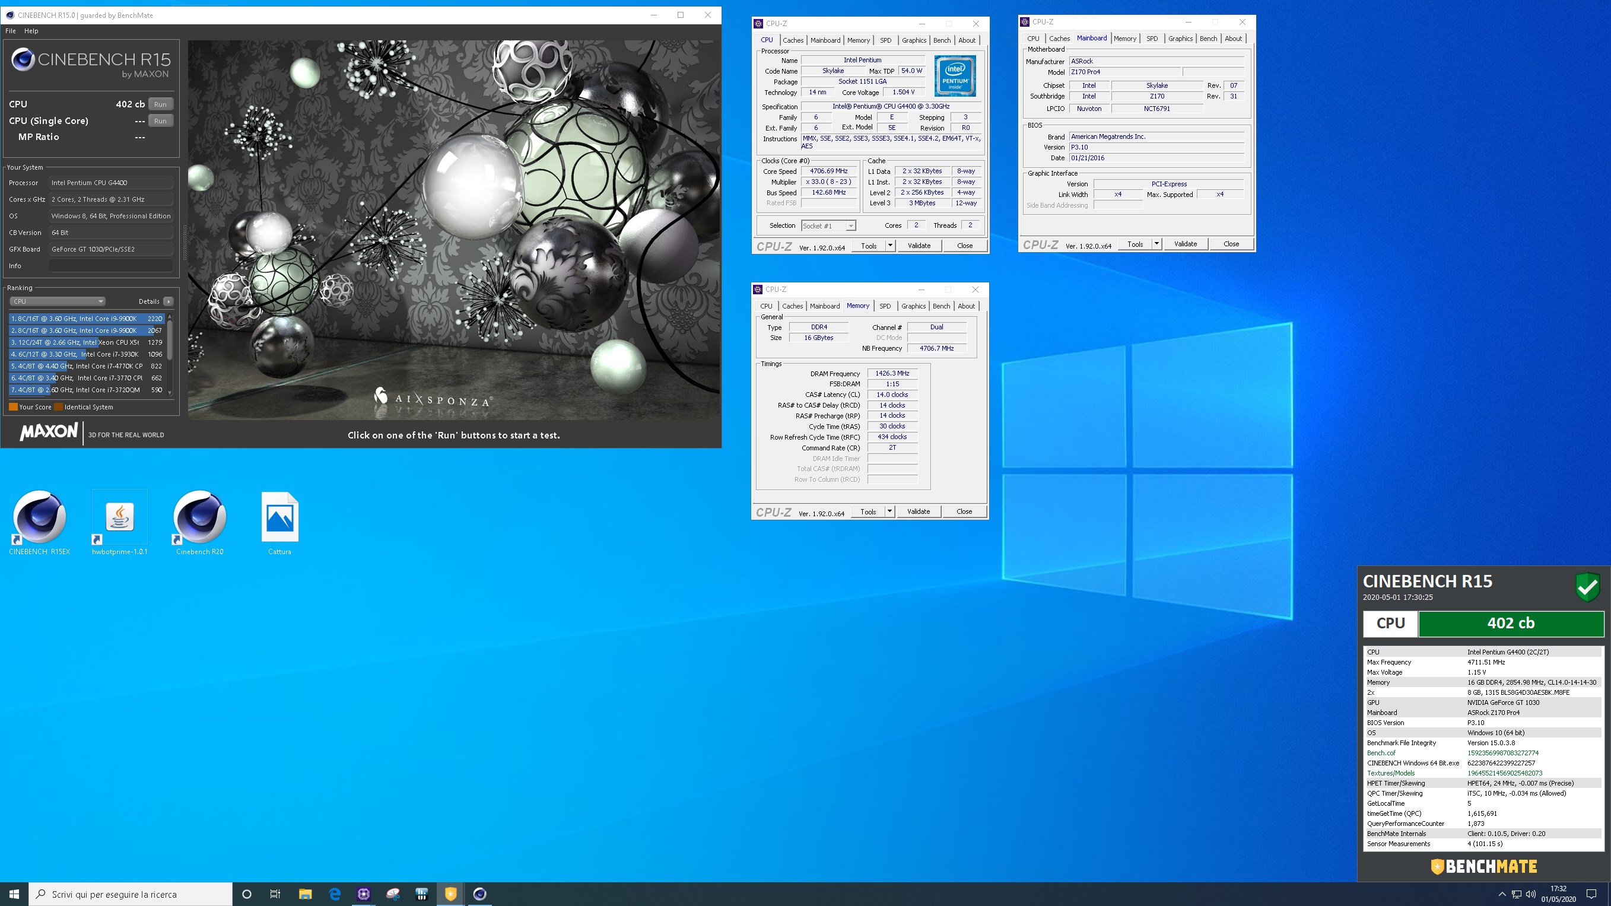This screenshot has height=906, width=1611.
Task: Click Validate in CPU-Z Memory window
Action: tap(918, 511)
